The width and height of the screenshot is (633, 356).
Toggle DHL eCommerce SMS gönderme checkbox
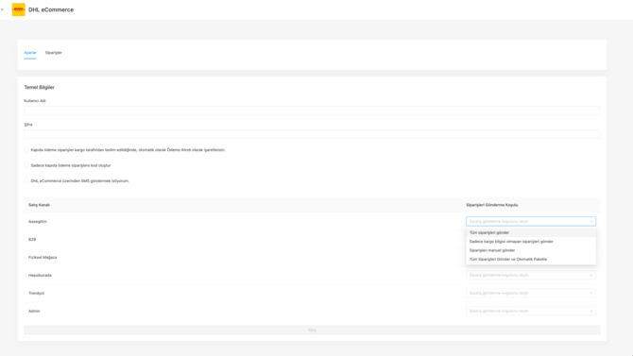click(x=26, y=180)
